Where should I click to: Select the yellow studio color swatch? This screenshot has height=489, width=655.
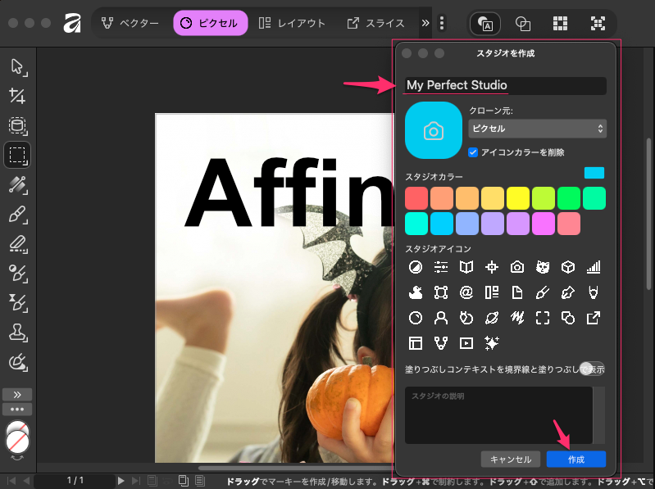(x=517, y=198)
